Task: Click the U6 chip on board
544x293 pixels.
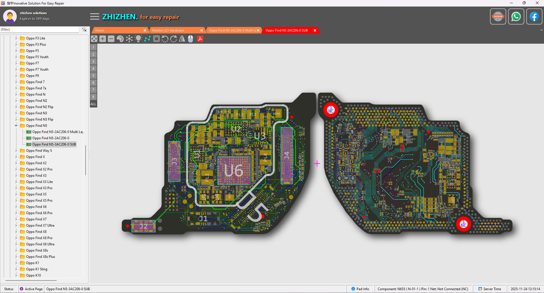Action: [x=234, y=171]
